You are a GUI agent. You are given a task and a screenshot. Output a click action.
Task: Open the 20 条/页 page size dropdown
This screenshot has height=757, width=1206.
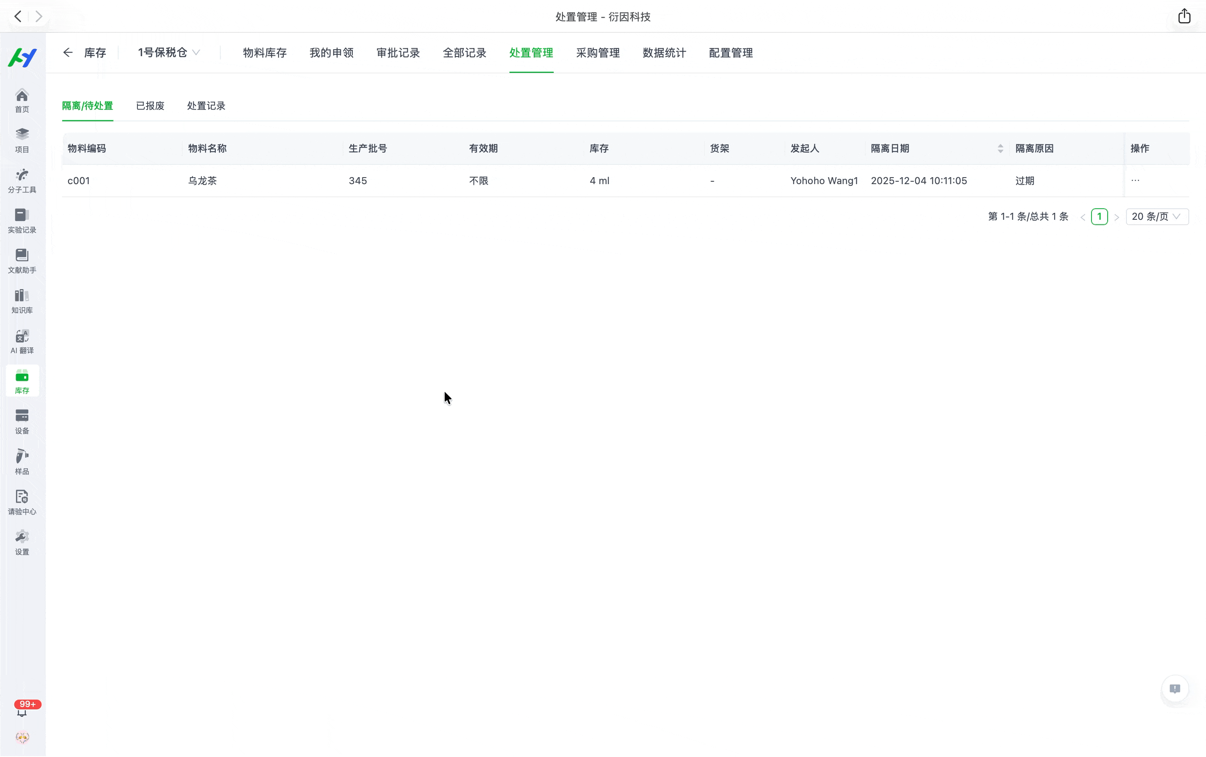(x=1157, y=216)
